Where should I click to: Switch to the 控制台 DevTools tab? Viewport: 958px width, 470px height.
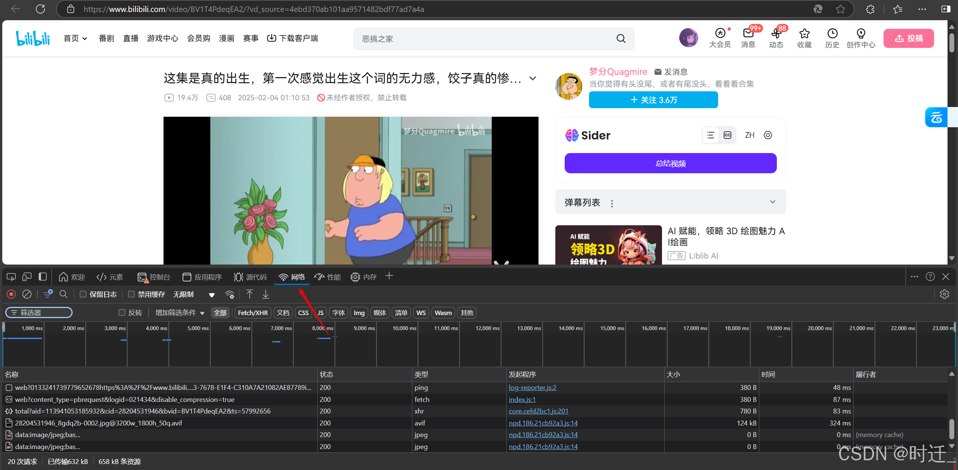pos(154,277)
